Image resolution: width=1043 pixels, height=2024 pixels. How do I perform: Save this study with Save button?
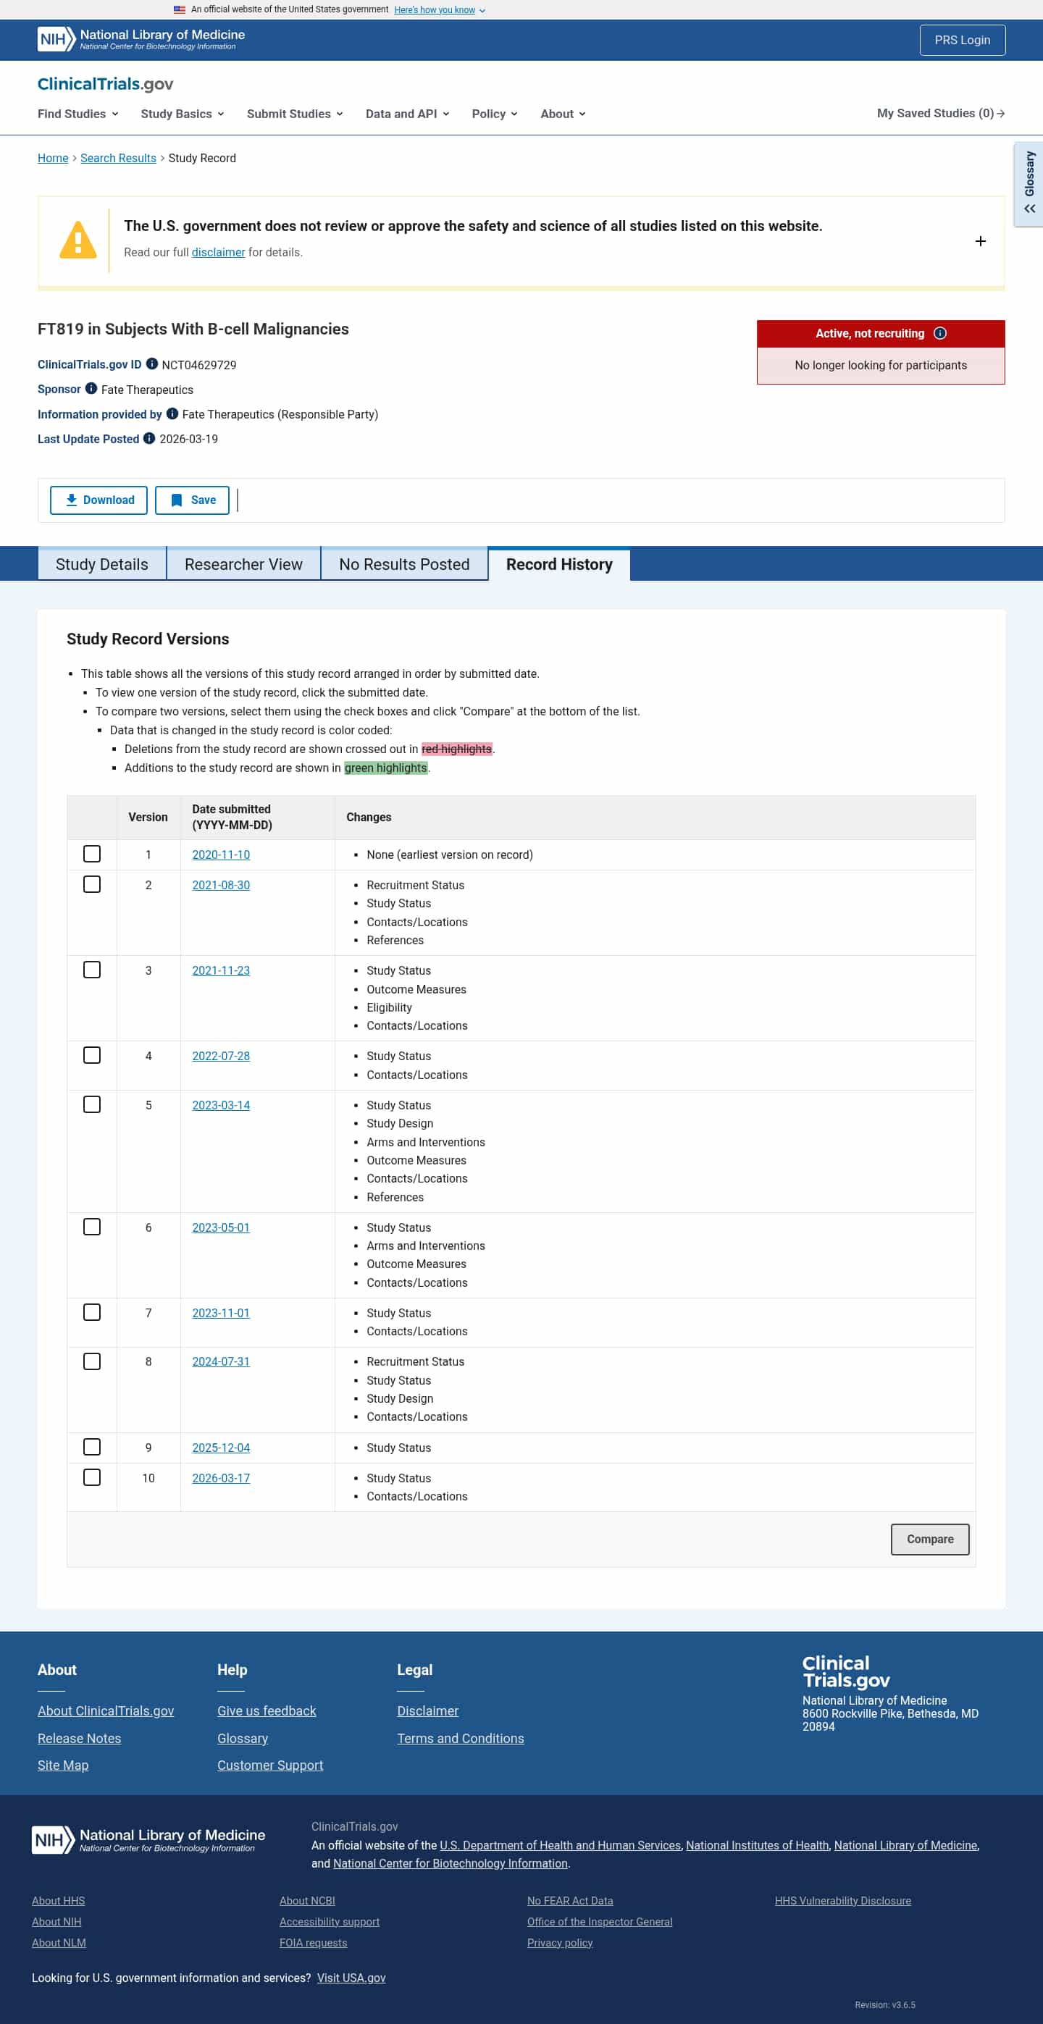[x=192, y=500]
